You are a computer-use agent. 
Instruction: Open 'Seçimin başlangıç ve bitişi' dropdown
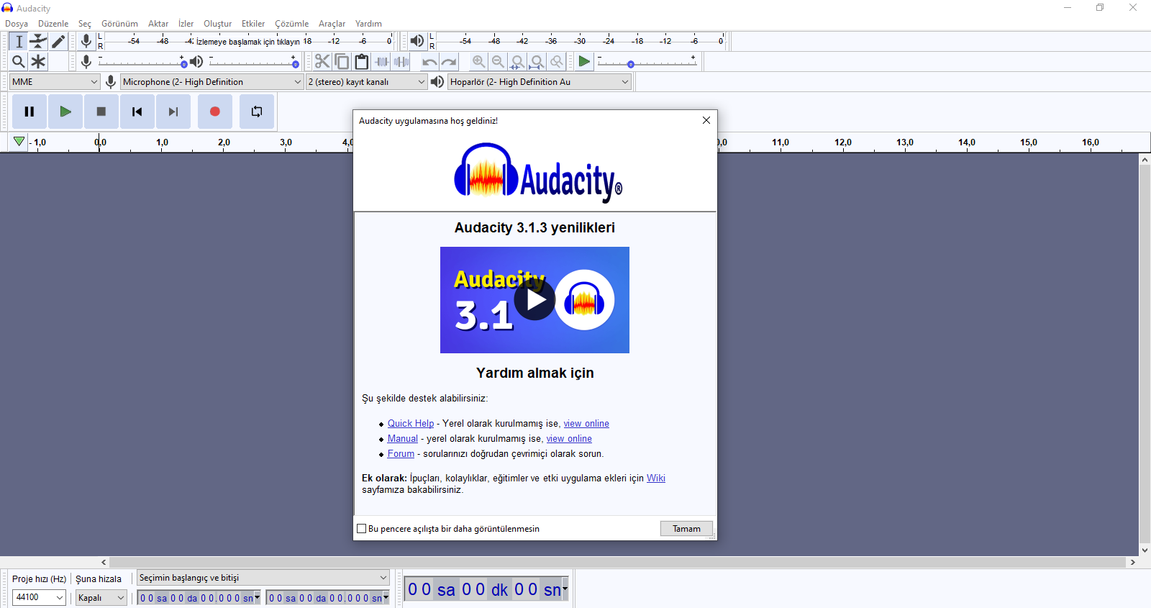pos(263,578)
